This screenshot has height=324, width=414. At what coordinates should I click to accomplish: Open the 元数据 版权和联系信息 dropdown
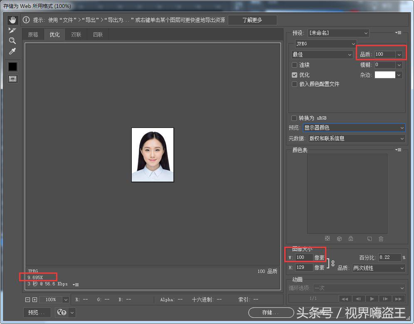point(357,138)
